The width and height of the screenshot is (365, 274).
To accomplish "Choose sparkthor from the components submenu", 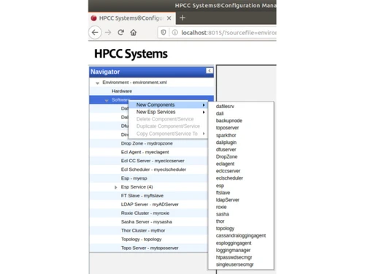I will pyautogui.click(x=226, y=135).
